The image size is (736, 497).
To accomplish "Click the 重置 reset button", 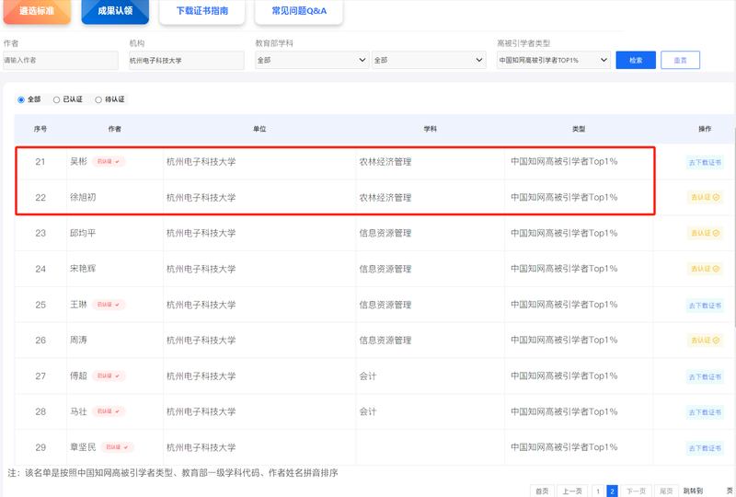I will (680, 60).
